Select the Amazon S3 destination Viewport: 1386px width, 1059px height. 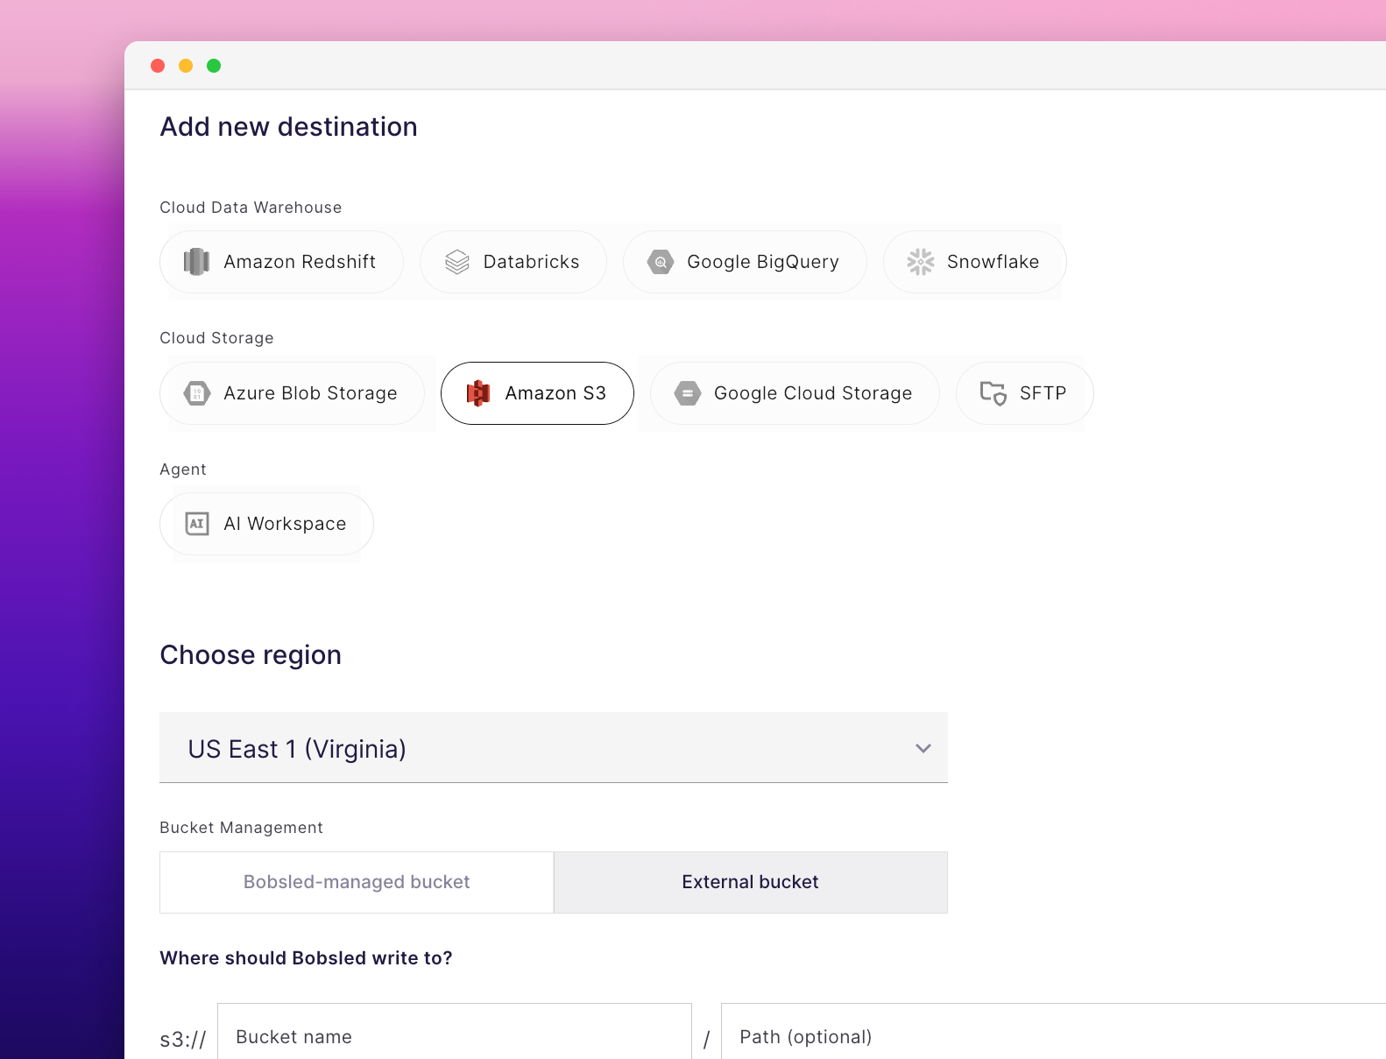[537, 393]
